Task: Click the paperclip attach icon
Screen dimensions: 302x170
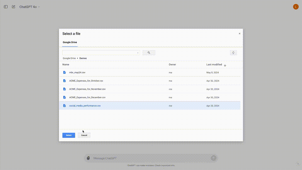Action: 88,158
